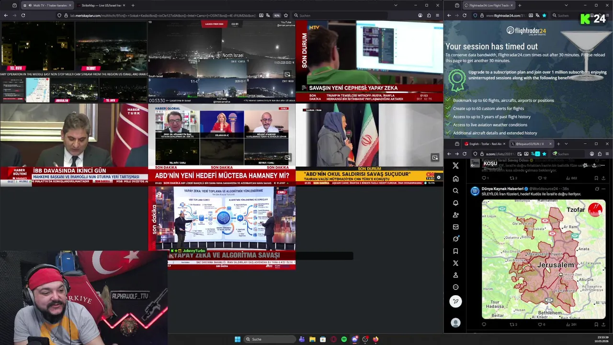This screenshot has height=345, width=613.
Task: Close the @fequeun53/RUN X tab
Action: coord(550,144)
